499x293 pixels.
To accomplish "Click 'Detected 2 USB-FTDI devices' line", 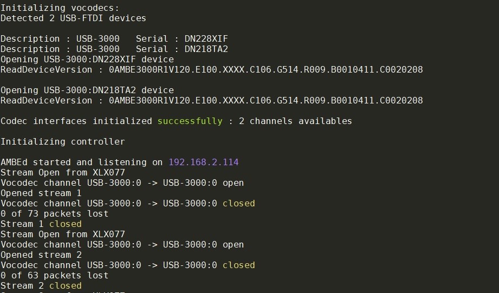I will pyautogui.click(x=73, y=18).
